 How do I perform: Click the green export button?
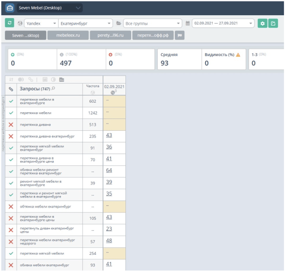click(273, 23)
